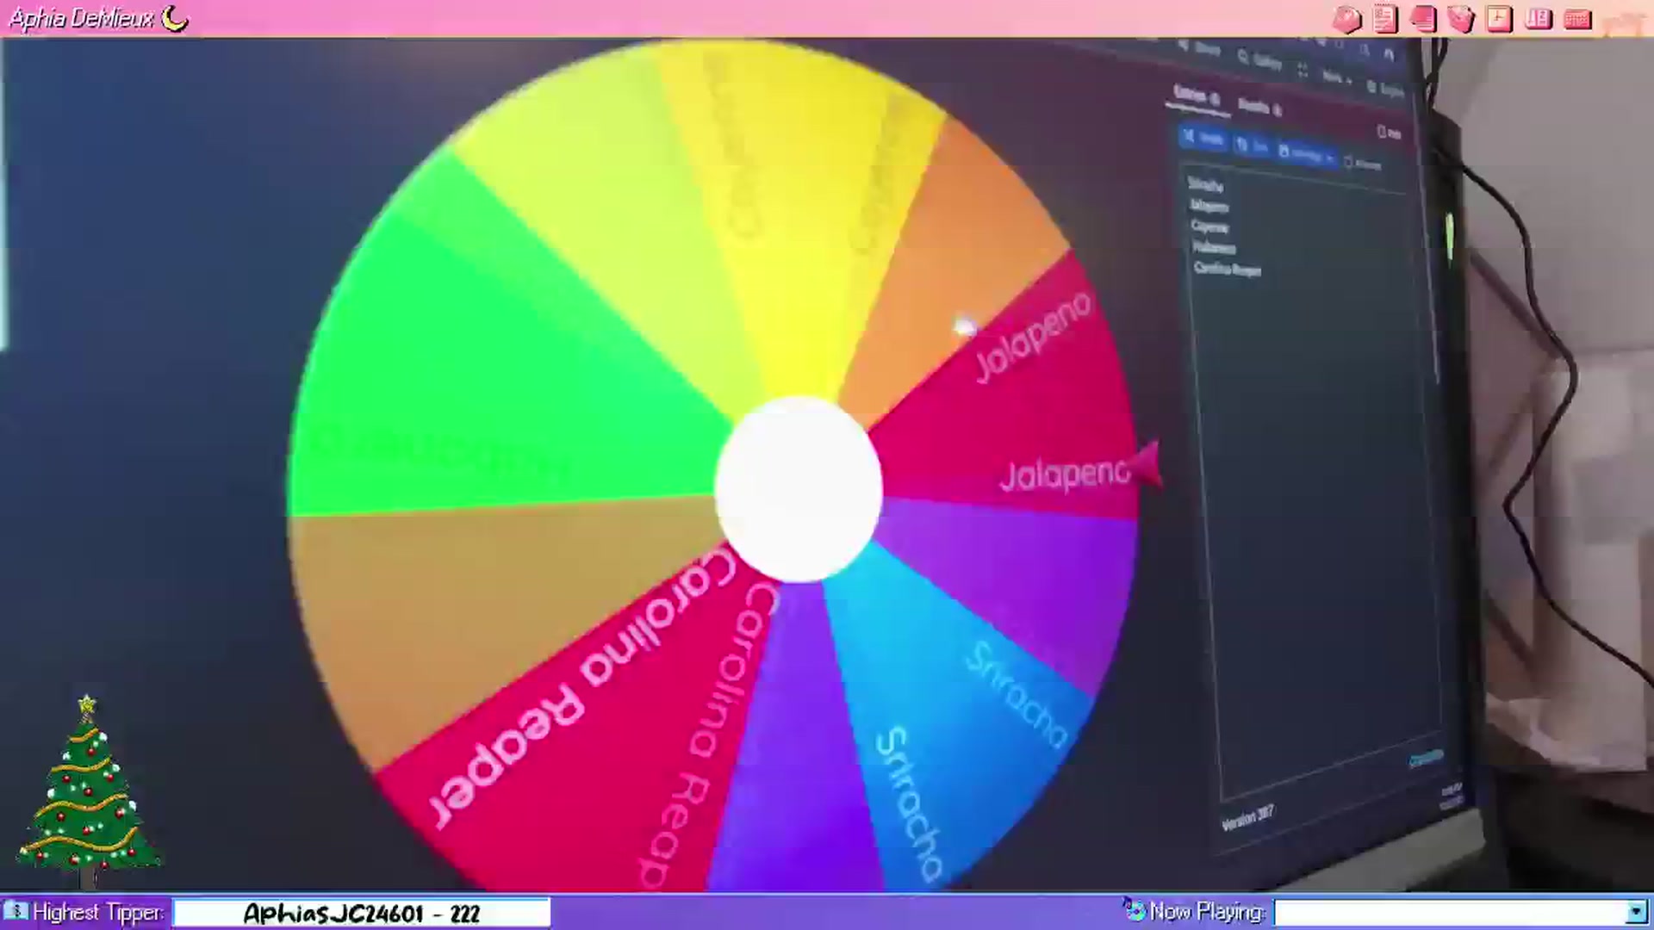Switch to the Entries tab
This screenshot has height=930, width=1654.
click(1196, 96)
